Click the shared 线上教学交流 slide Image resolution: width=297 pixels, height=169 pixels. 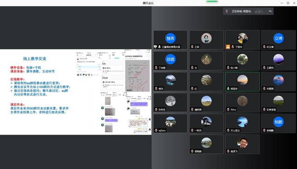(x=76, y=92)
